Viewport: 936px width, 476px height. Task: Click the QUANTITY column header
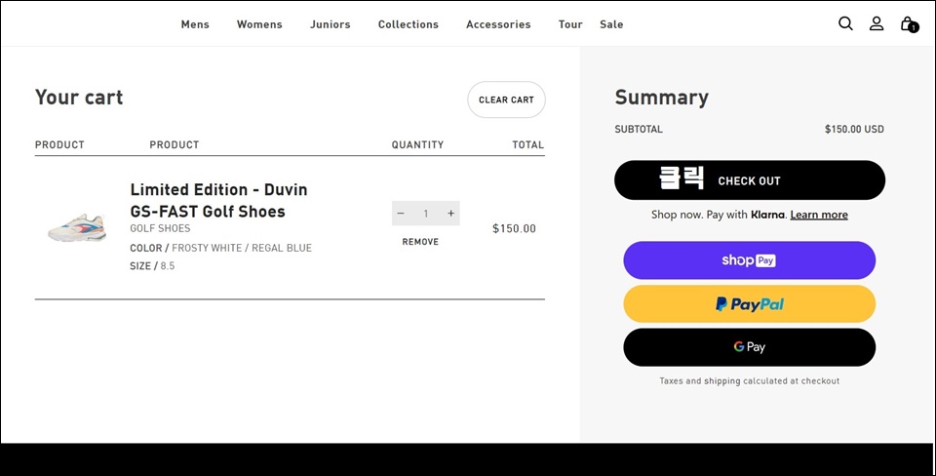click(418, 144)
